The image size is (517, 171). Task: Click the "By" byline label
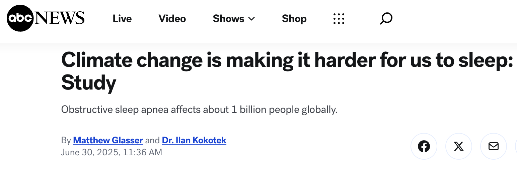point(66,140)
